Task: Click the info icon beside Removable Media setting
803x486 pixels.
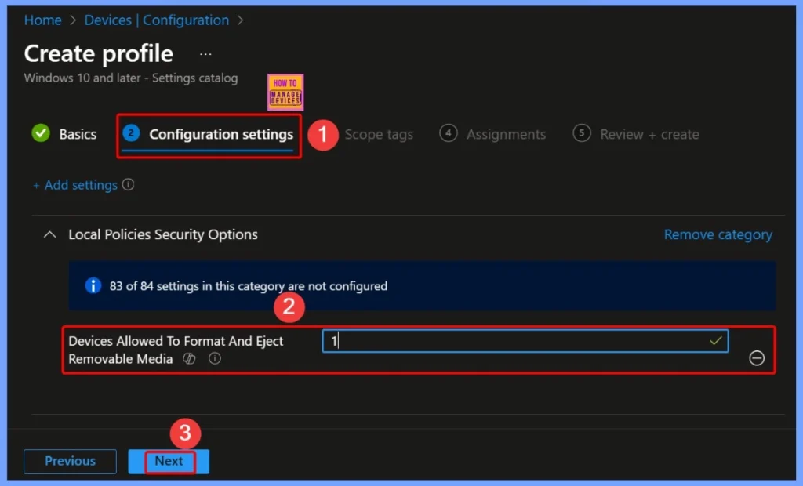Action: [x=214, y=359]
